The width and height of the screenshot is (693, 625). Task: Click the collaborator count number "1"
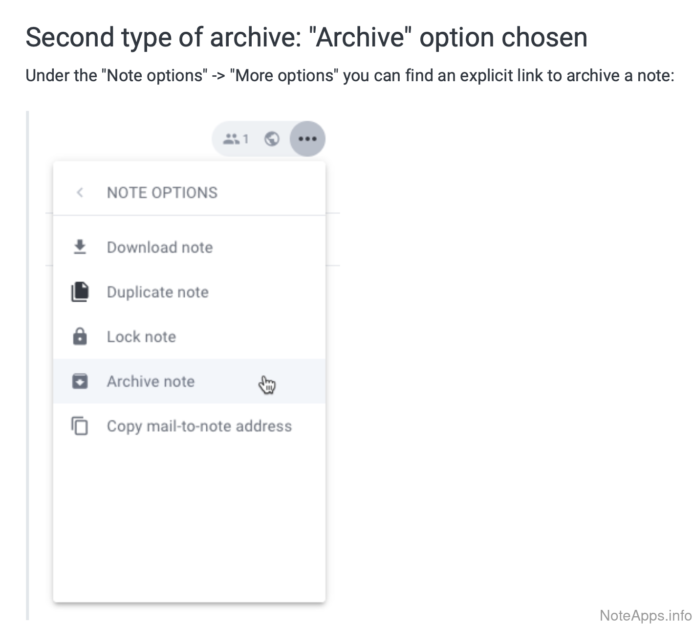point(246,139)
